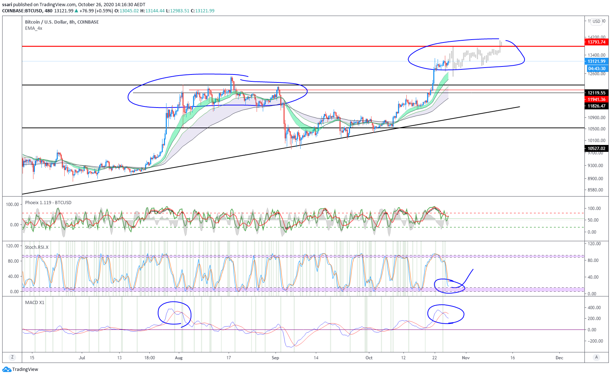Click the EMA_4x indicator label

click(33, 28)
